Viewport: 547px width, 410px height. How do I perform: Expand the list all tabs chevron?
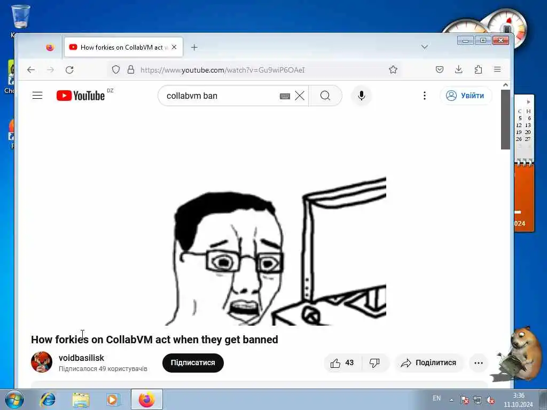425,47
